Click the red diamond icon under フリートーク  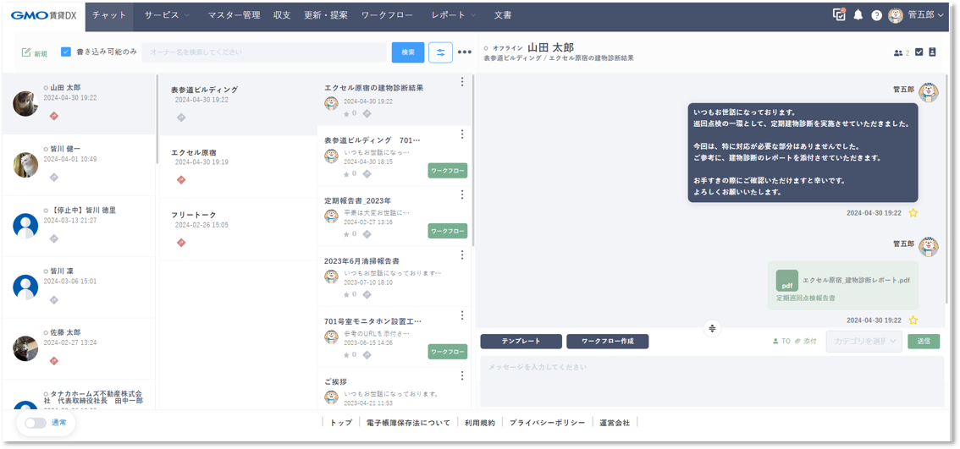pyautogui.click(x=181, y=243)
